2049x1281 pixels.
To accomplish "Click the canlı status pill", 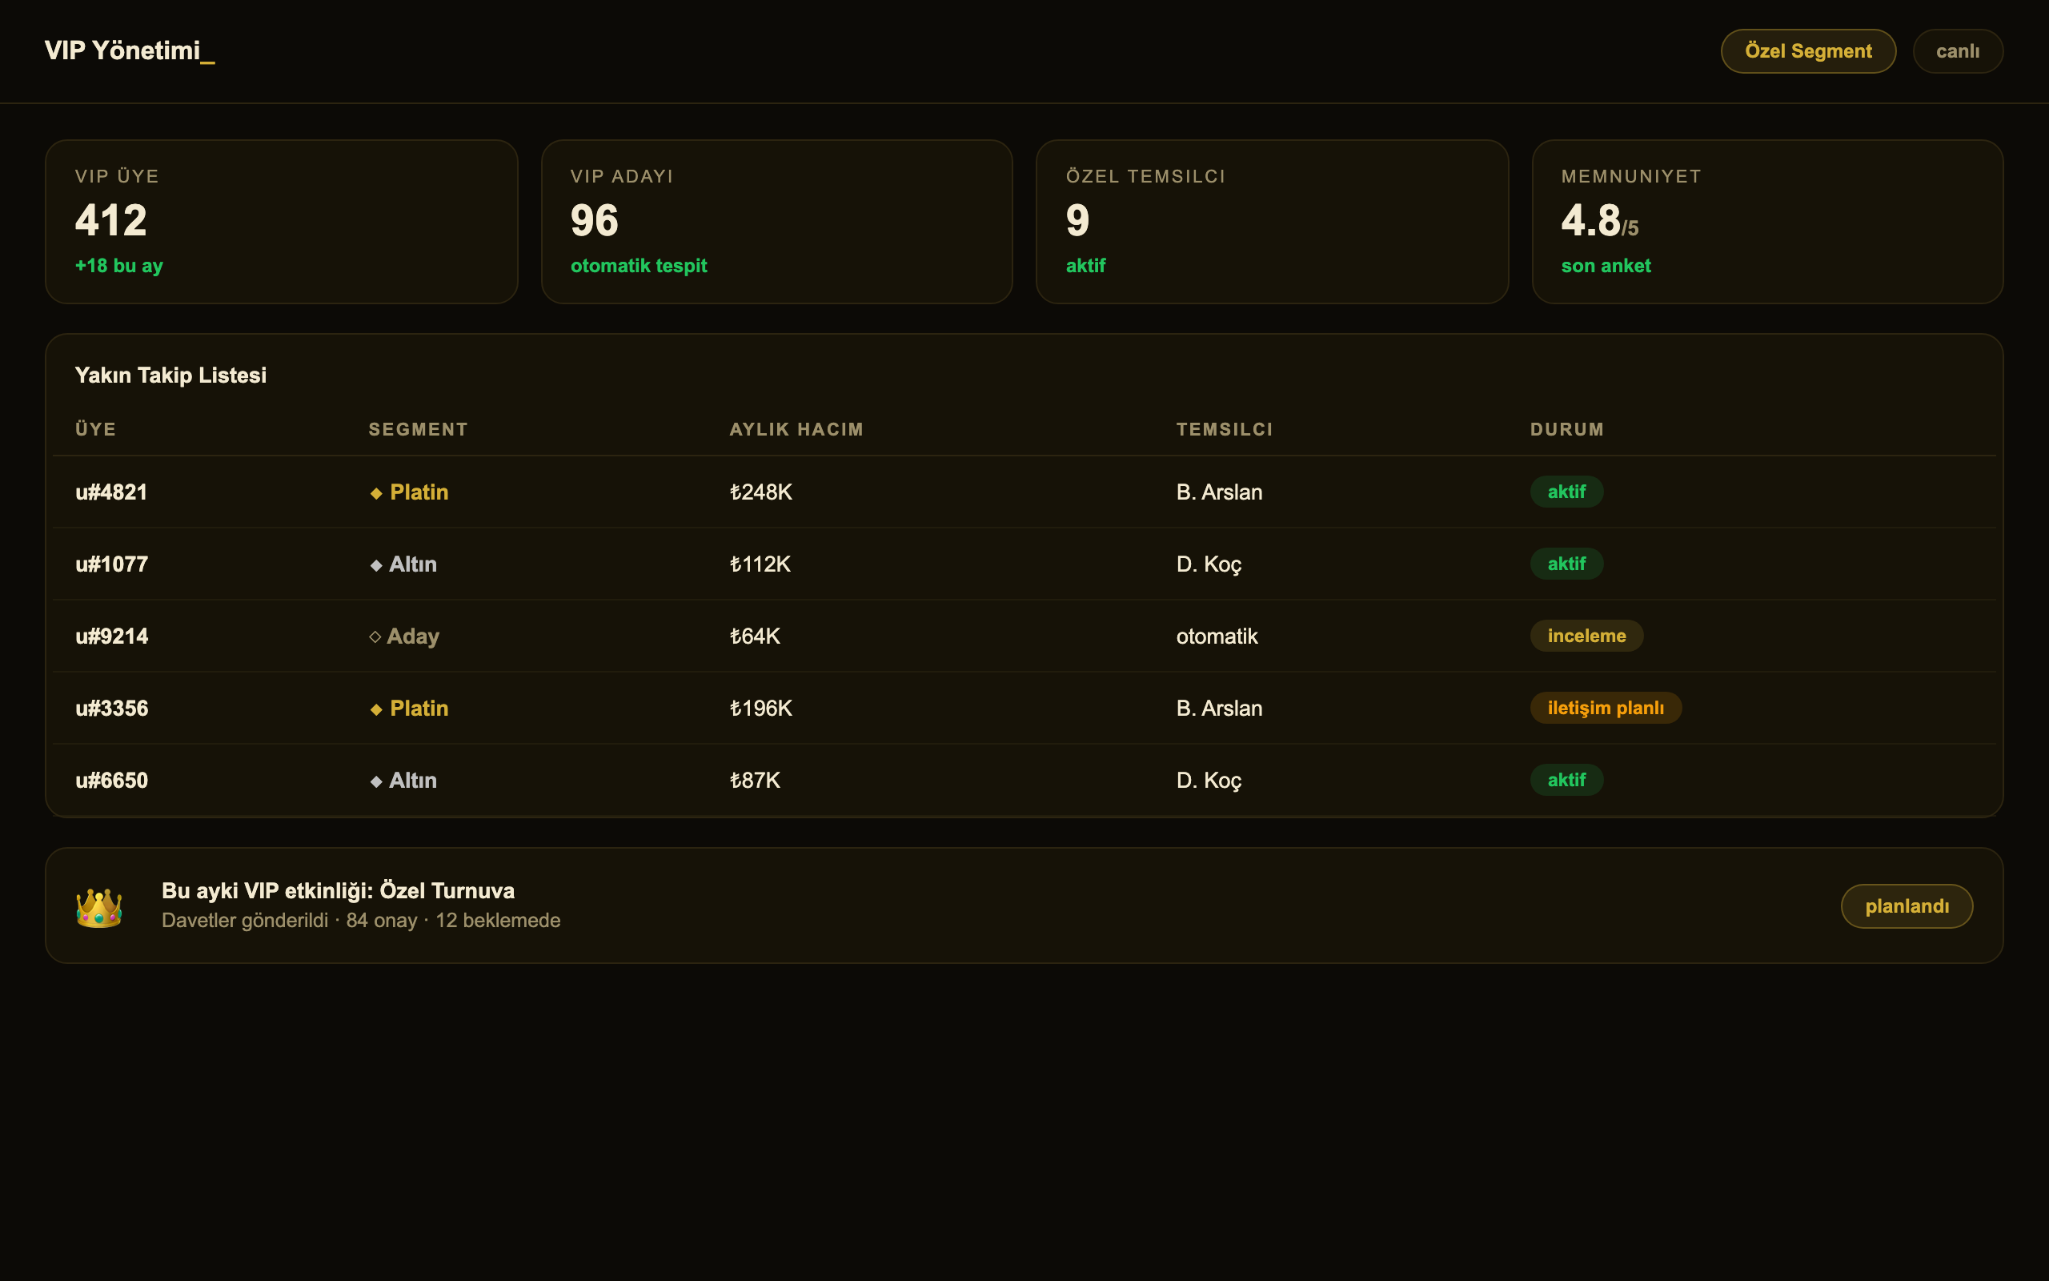I will (1958, 50).
